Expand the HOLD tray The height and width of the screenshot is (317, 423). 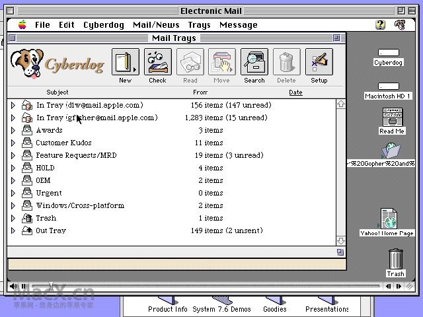pos(13,168)
